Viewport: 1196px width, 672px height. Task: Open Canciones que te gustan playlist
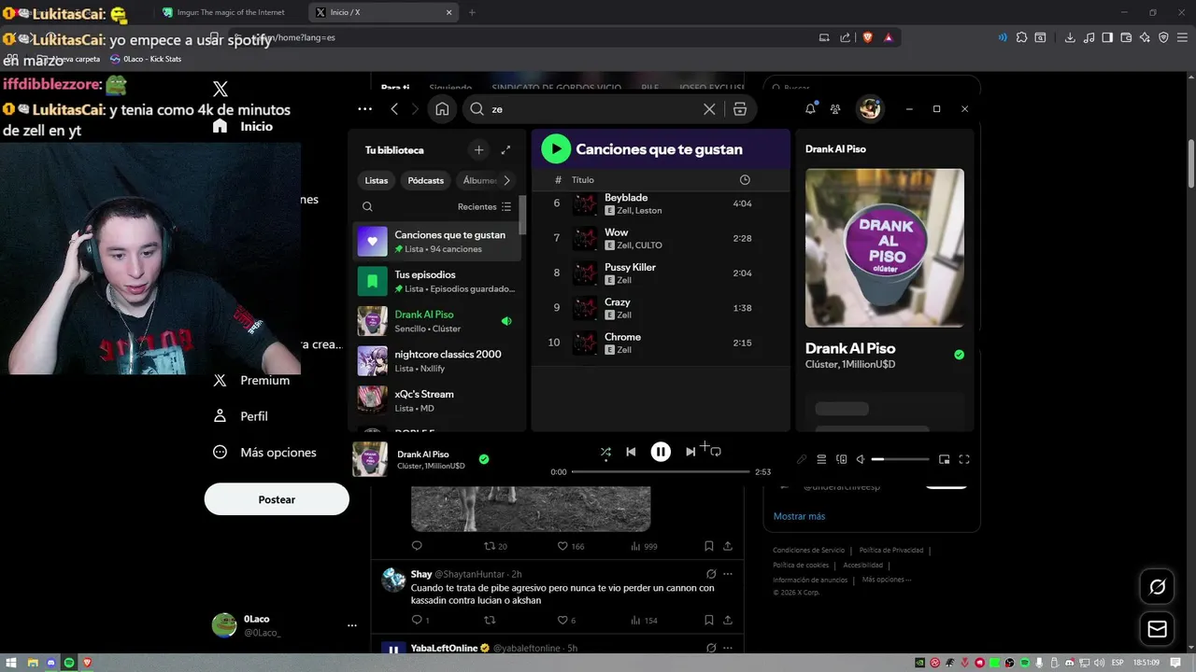pyautogui.click(x=437, y=242)
